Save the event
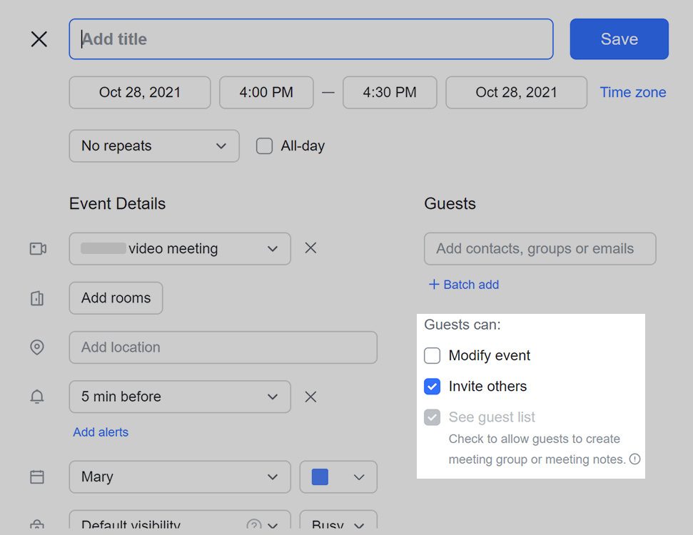693x535 pixels. 619,39
